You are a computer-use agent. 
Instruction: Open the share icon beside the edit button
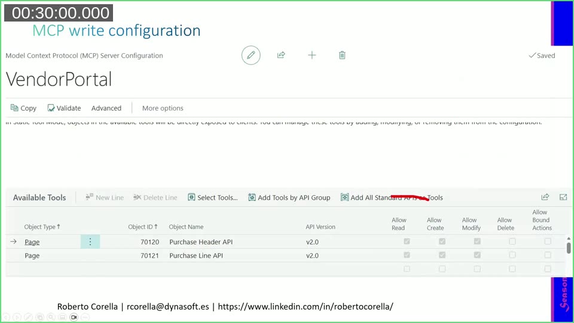(x=281, y=55)
